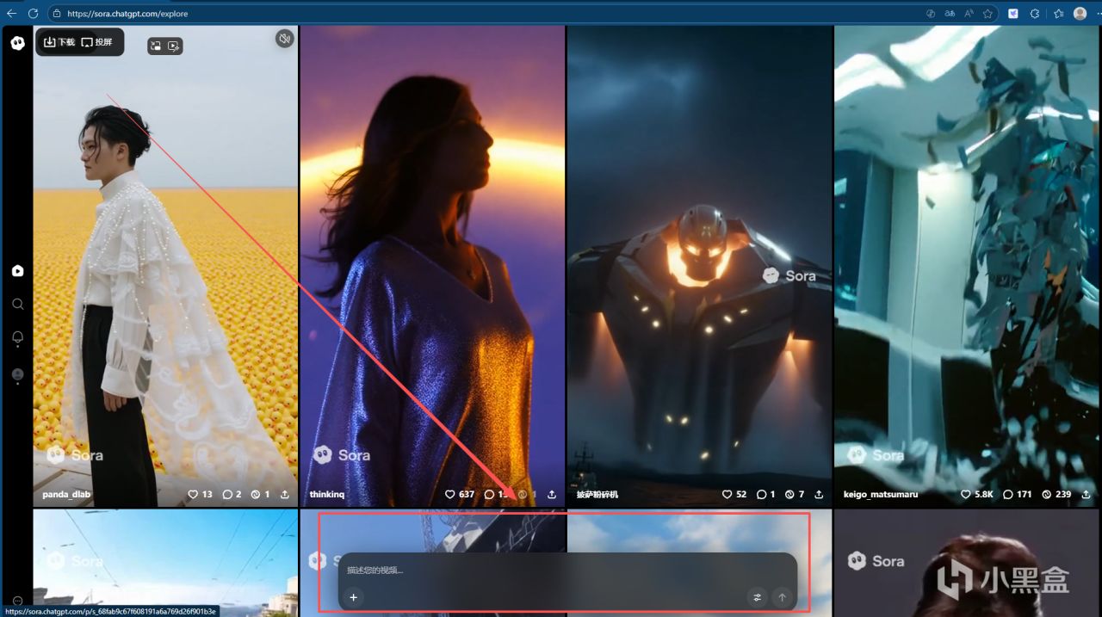1102x617 pixels.
Task: Open the bird extension in browser toolbar
Action: point(1013,14)
